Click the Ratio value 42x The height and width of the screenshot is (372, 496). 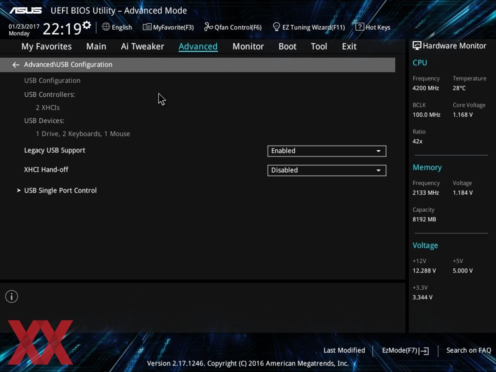418,141
